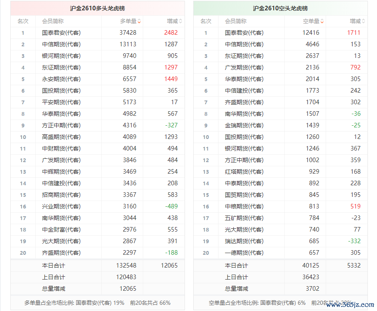Click short total change 3702
This screenshot has width=377, height=311.
coord(312,289)
